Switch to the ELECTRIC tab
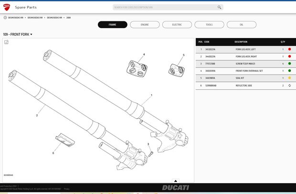The image size is (296, 194). (177, 25)
